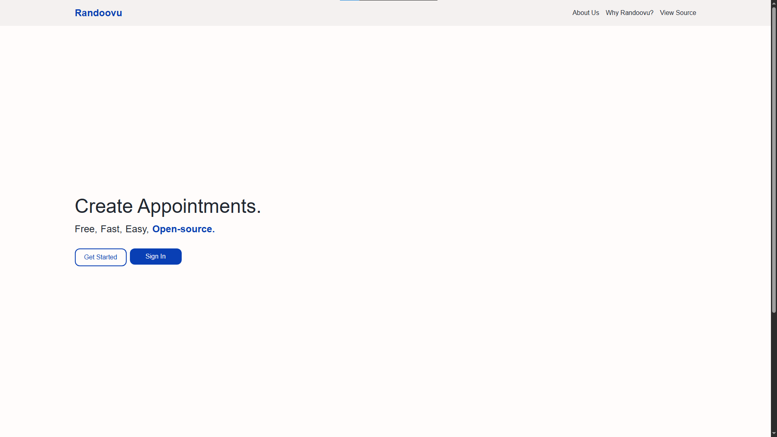
Task: Click the Randoovu logo in header
Action: [x=98, y=13]
